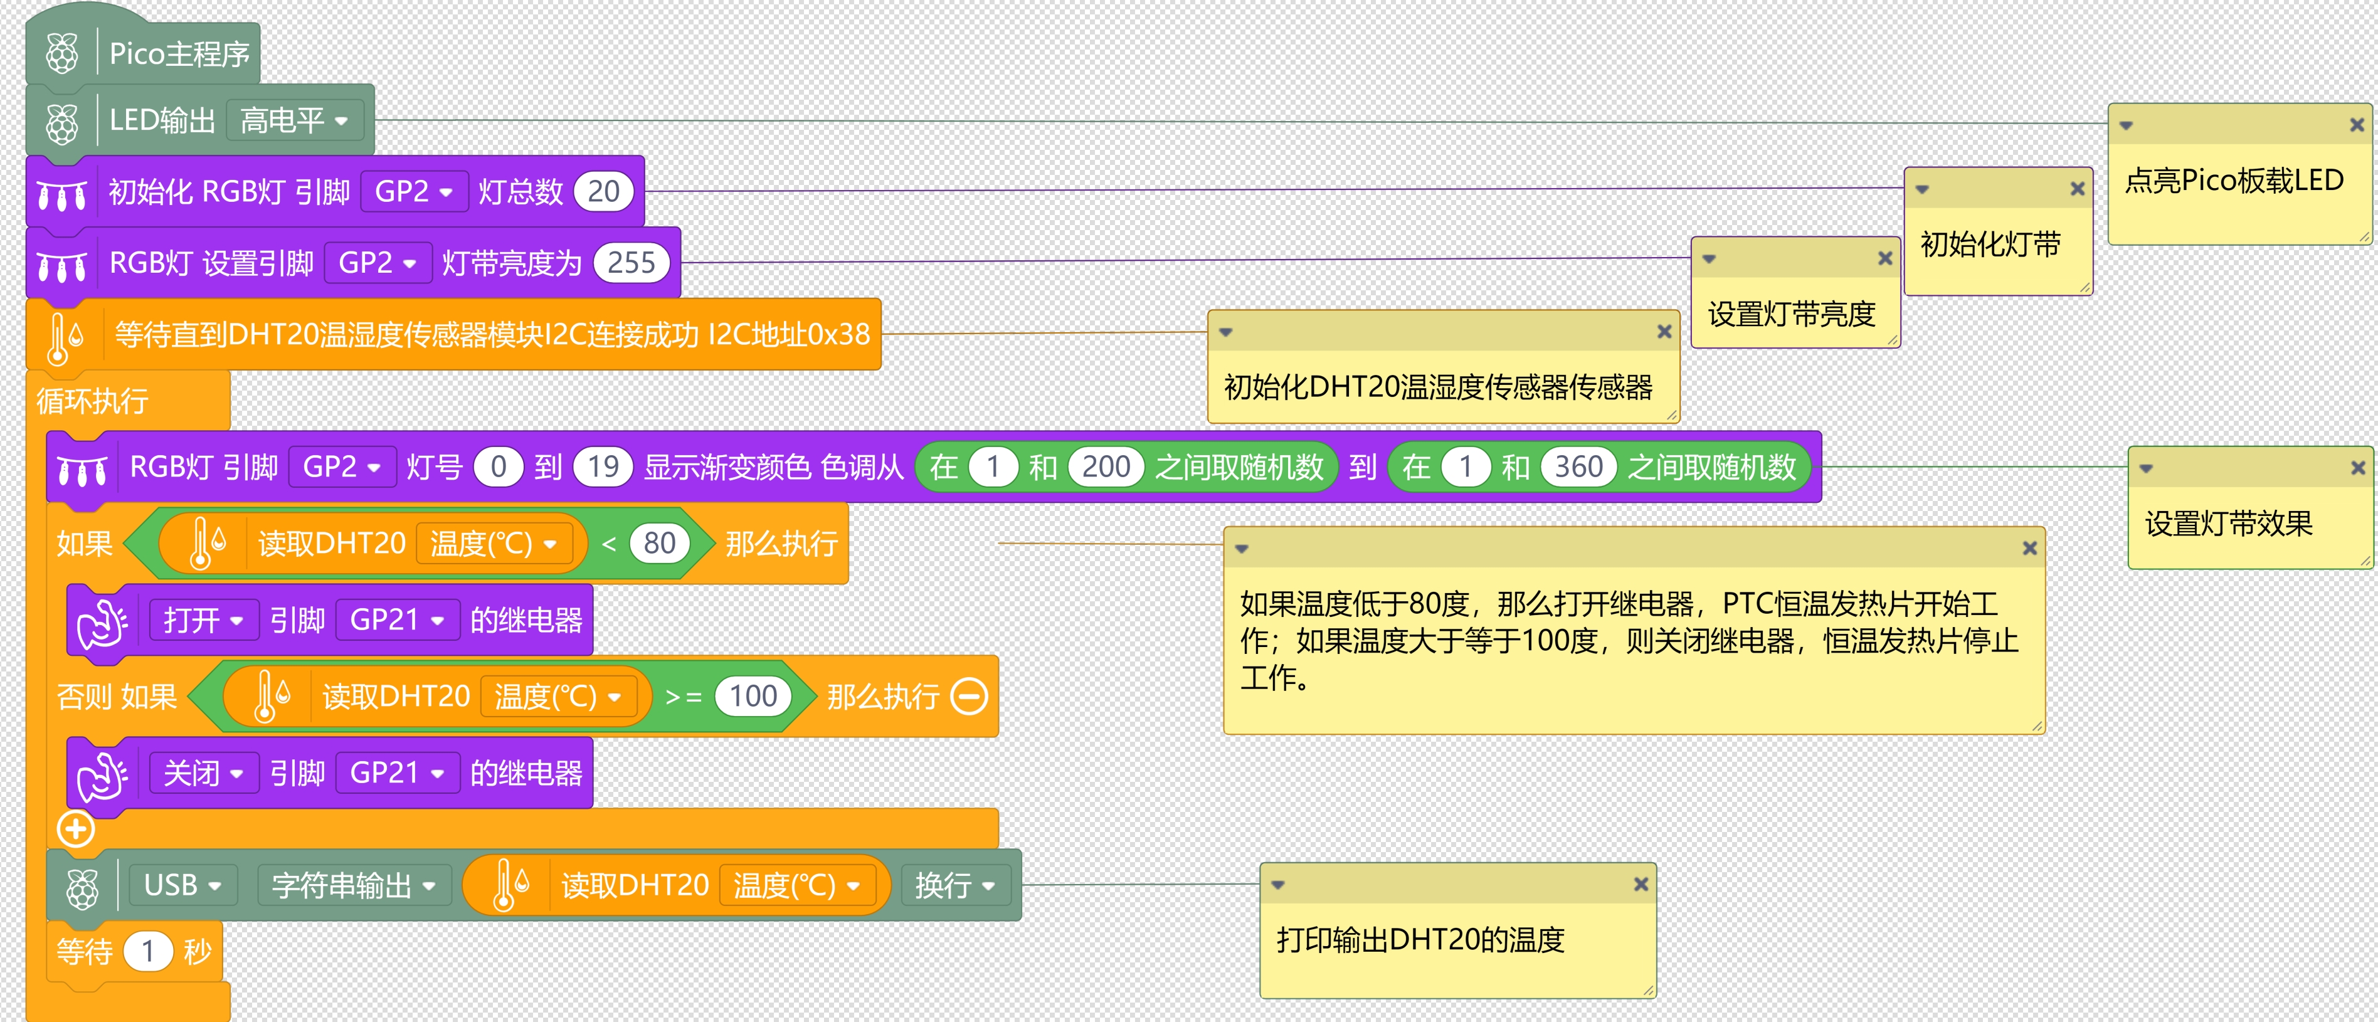2378x1022 pixels.
Task: Open the 关闭 relay state dropdown
Action: [203, 774]
